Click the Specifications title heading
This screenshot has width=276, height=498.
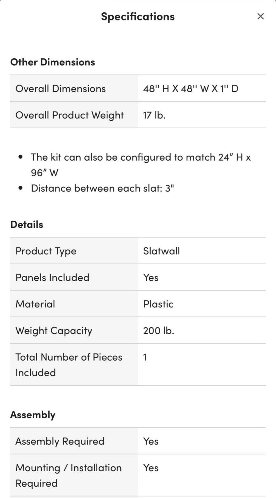138,17
